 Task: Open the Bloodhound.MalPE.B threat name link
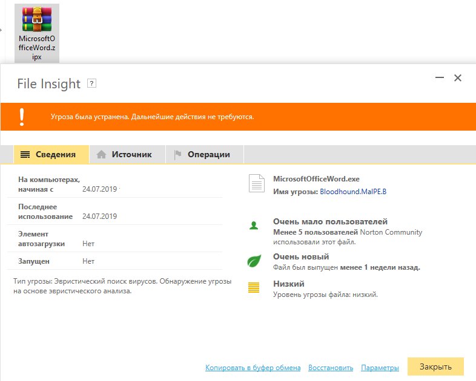(x=353, y=192)
